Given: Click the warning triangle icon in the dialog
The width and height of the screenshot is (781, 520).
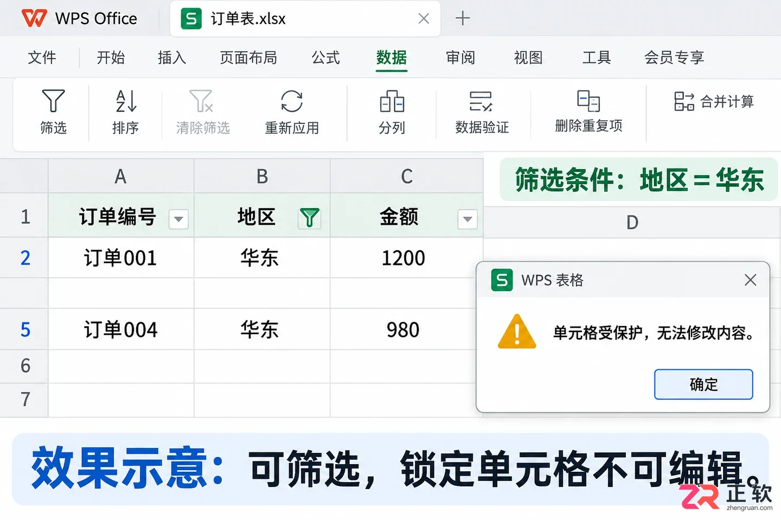Looking at the screenshot, I should (x=517, y=331).
